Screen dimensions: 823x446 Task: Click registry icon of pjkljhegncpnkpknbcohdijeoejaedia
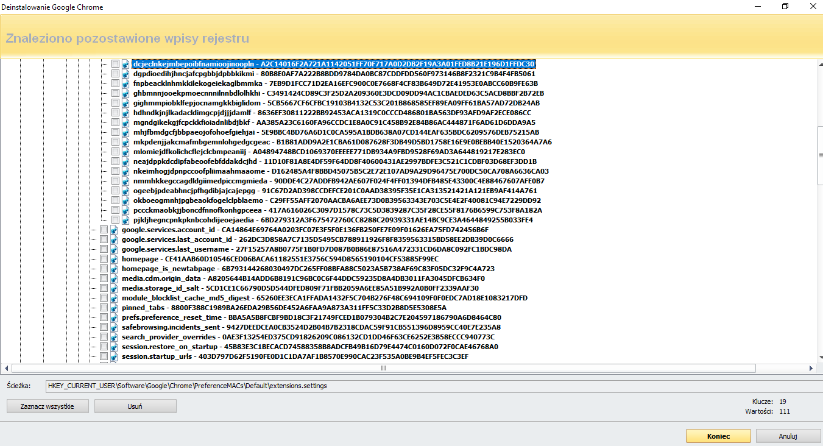point(125,220)
